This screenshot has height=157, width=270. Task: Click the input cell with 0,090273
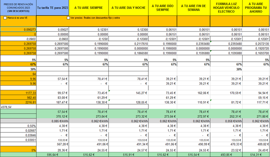pos(18,30)
